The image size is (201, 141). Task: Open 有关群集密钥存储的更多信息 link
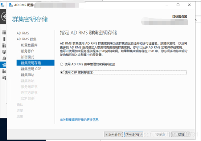(x=79, y=120)
